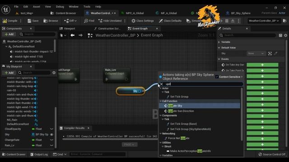
Task: Click the blueprint graph hierarchy icon
Action: pyautogui.click(x=90, y=35)
